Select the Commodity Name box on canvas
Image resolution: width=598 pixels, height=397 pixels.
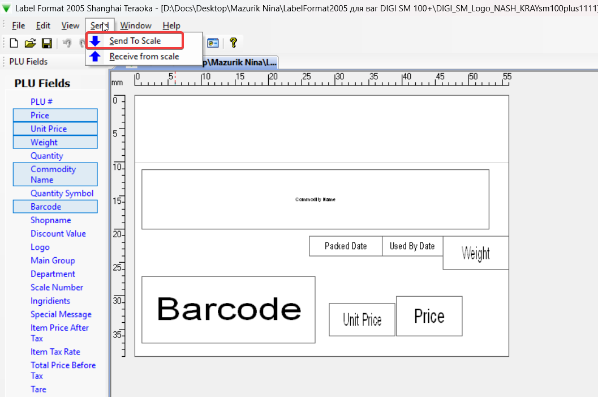(315, 199)
